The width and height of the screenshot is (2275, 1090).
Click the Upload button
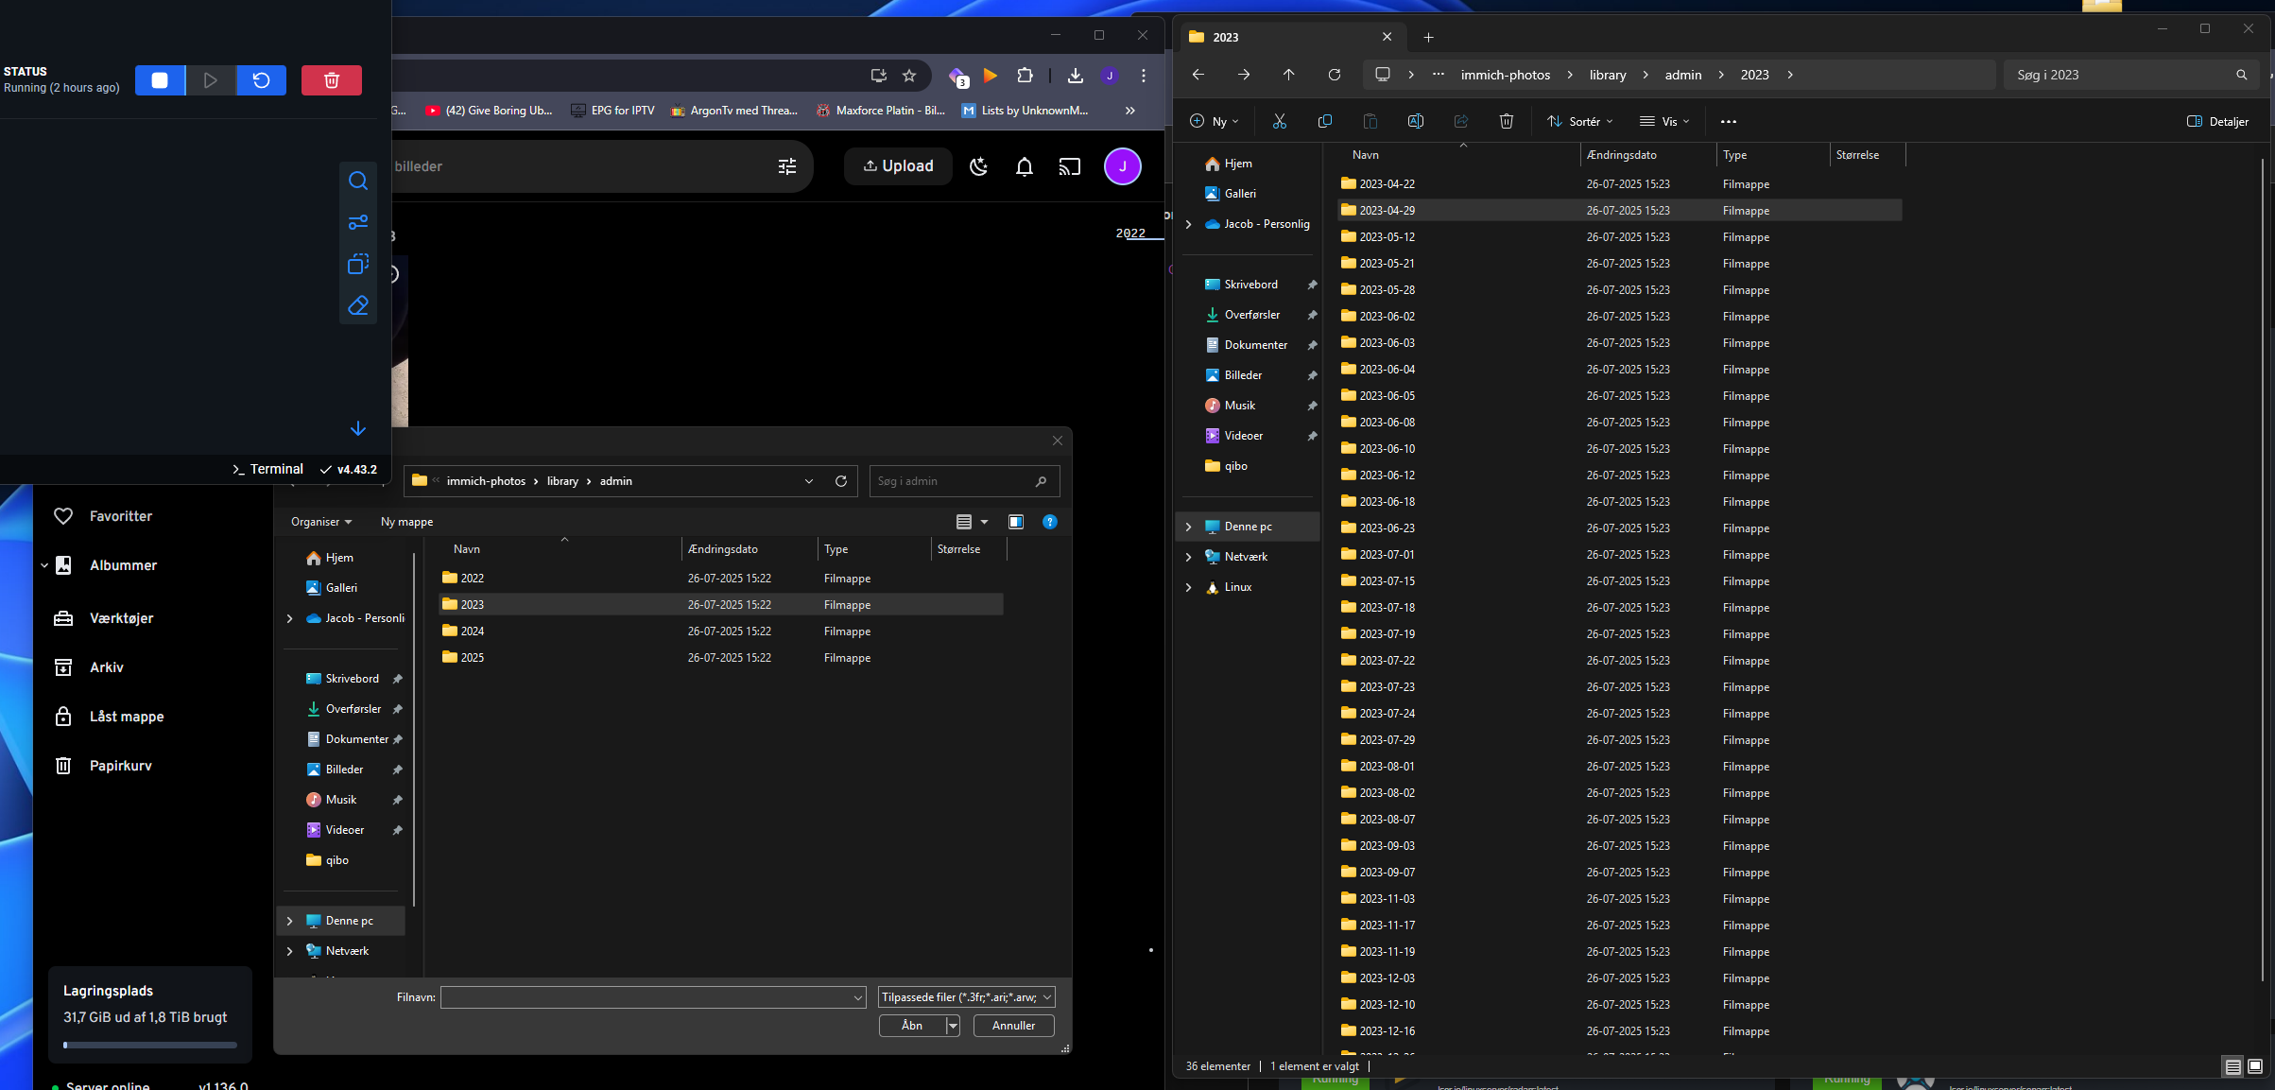coord(898,166)
